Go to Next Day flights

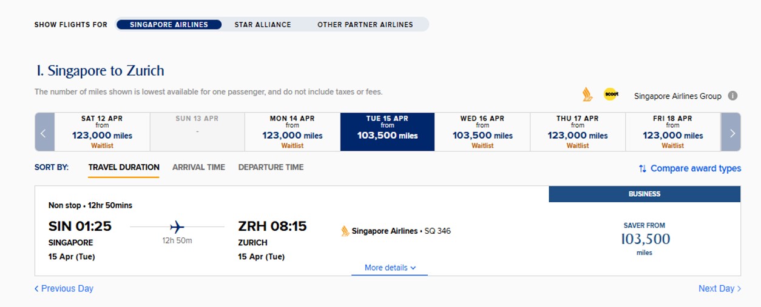(720, 288)
